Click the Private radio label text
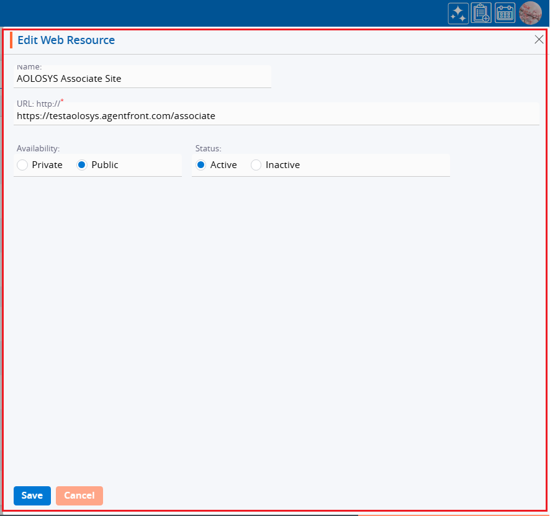The image size is (550, 516). tap(47, 165)
